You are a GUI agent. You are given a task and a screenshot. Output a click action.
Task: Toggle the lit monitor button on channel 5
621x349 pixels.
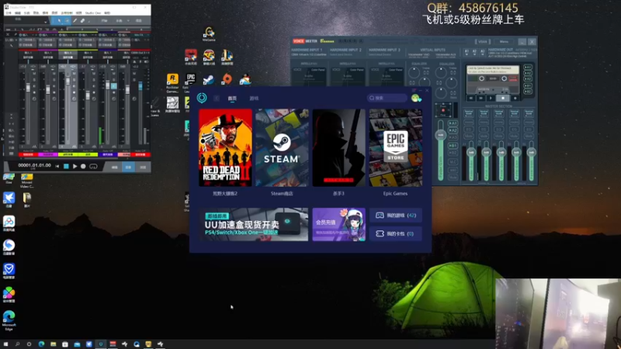point(113,86)
